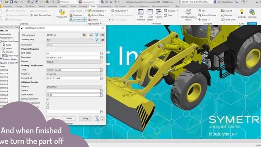Open the Modeling setup BAR dropdown

pos(70,40)
